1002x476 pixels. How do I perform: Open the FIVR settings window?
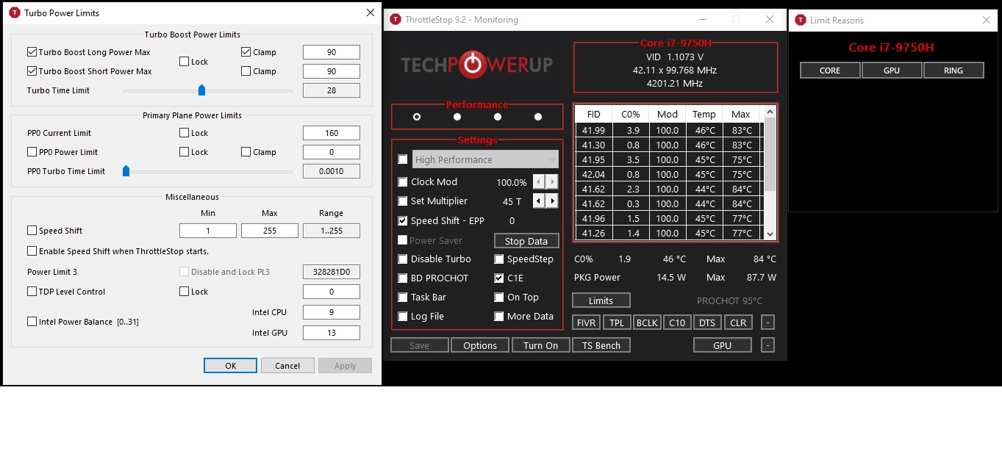587,322
